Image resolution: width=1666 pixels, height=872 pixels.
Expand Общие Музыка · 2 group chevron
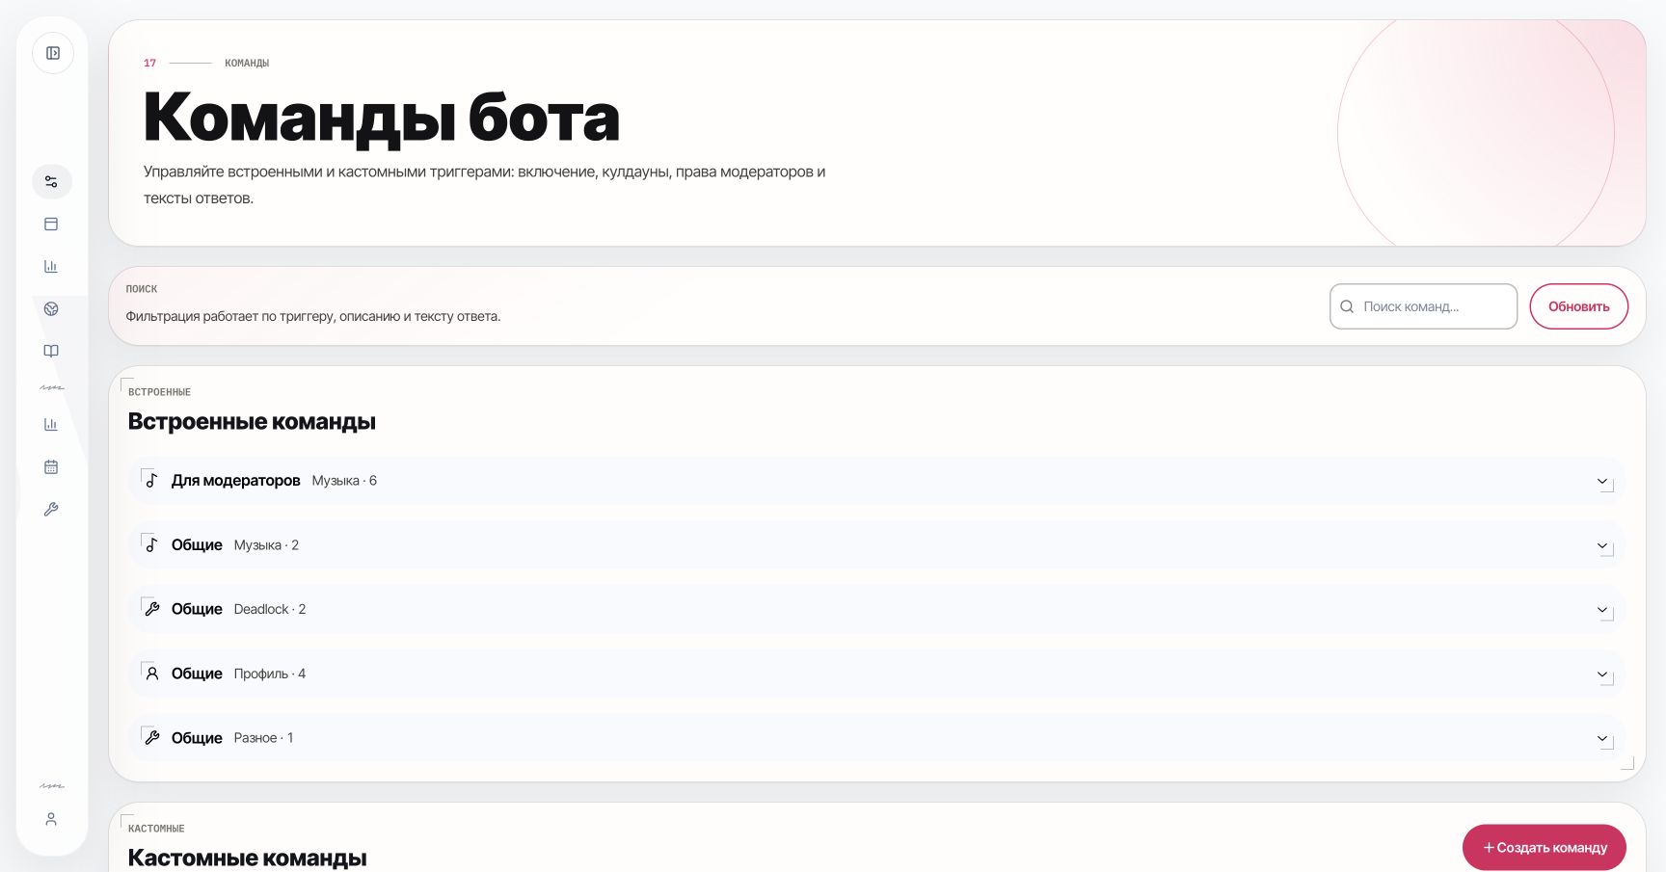coord(1602,545)
